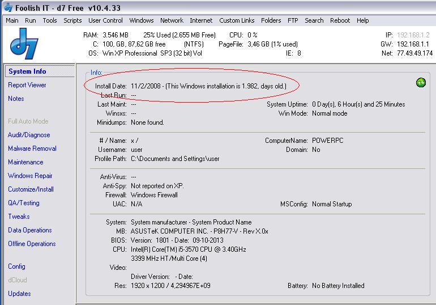Click the BIOS Version 1801 text
The width and height of the screenshot is (436, 305).
[x=177, y=240]
